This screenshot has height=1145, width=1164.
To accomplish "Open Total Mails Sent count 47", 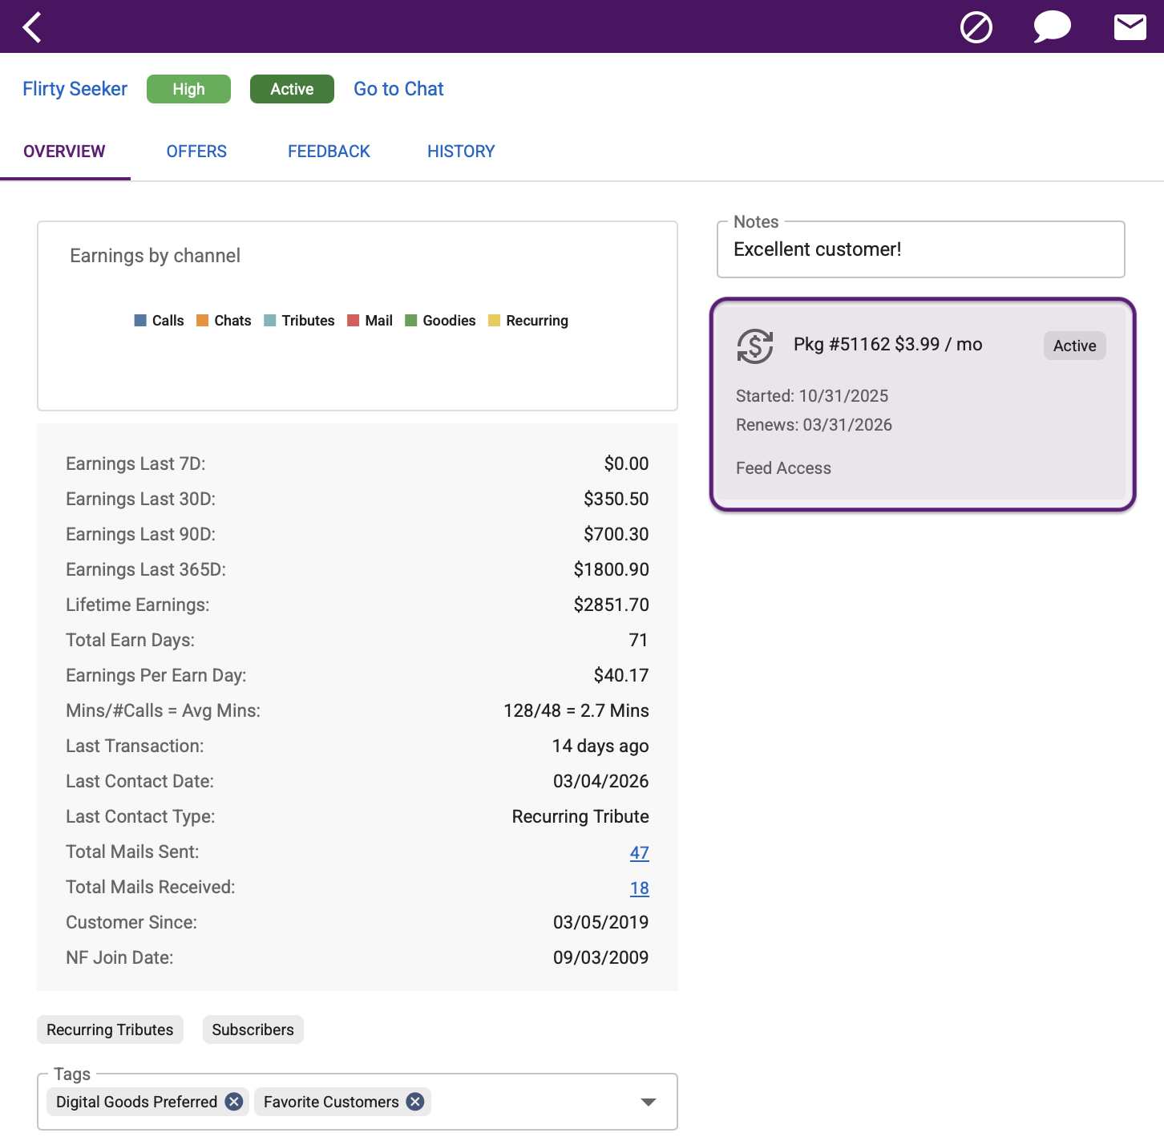I will coord(639,852).
